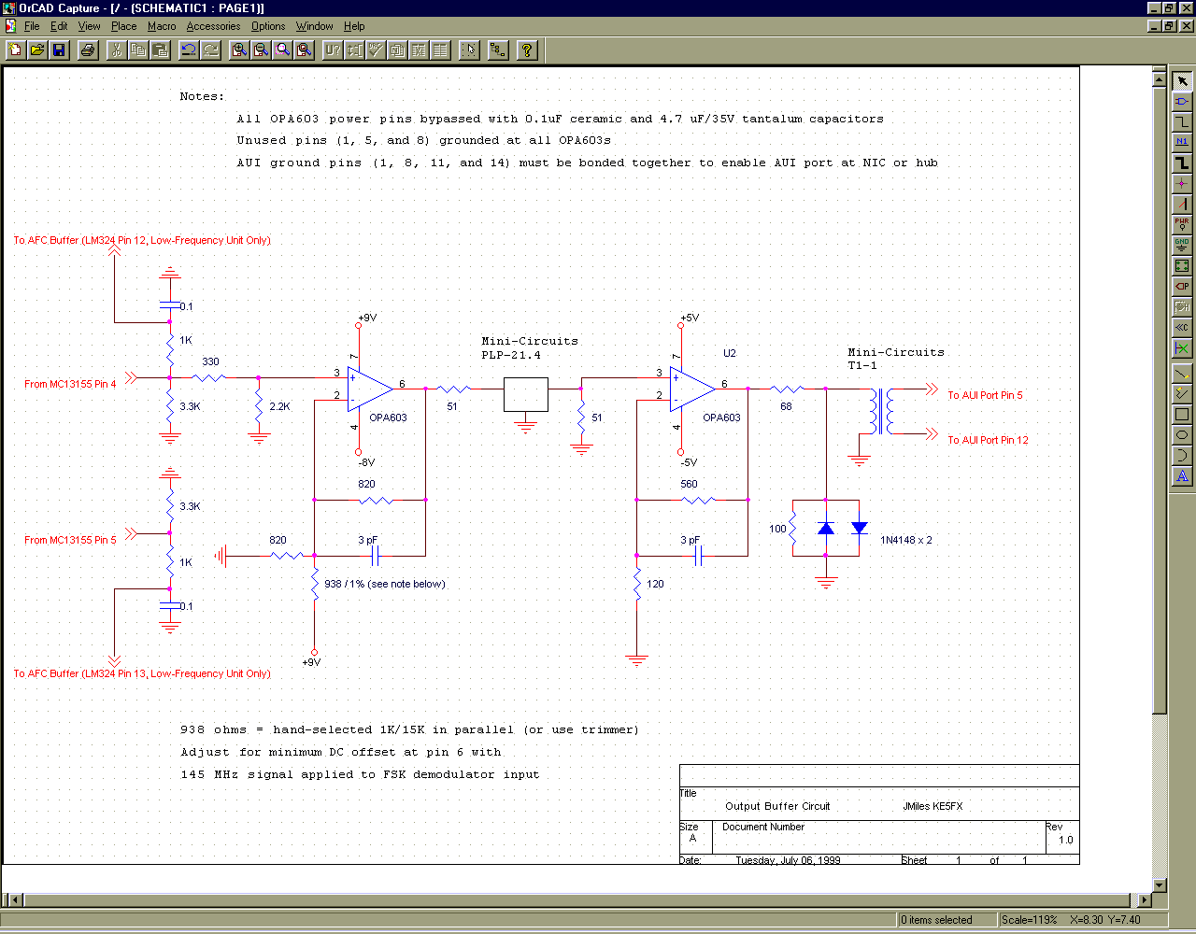Choose the Place Net Alias tool
This screenshot has width=1196, height=934.
point(1182,142)
